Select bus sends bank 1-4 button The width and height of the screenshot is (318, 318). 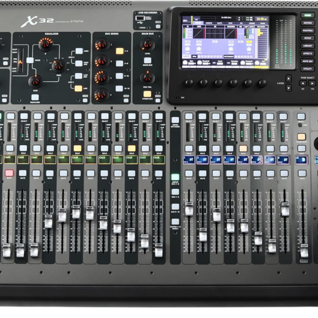[120, 51]
